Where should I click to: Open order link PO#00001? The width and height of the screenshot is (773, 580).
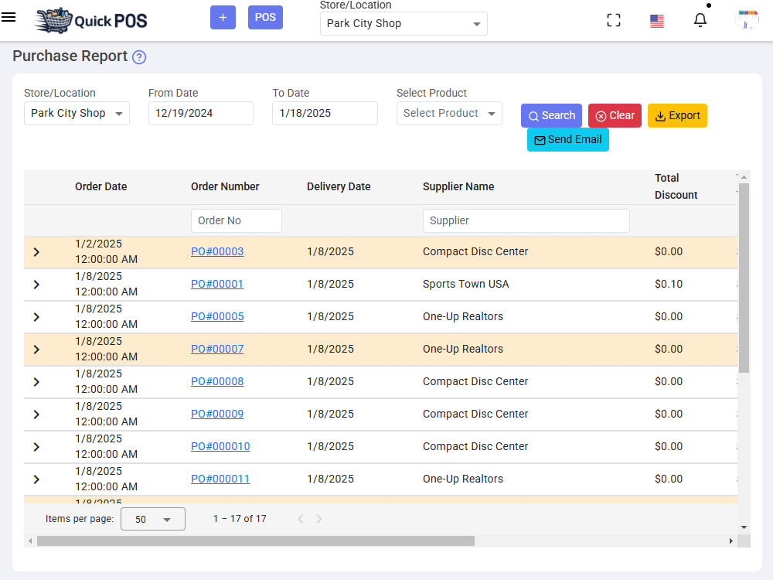pos(217,284)
